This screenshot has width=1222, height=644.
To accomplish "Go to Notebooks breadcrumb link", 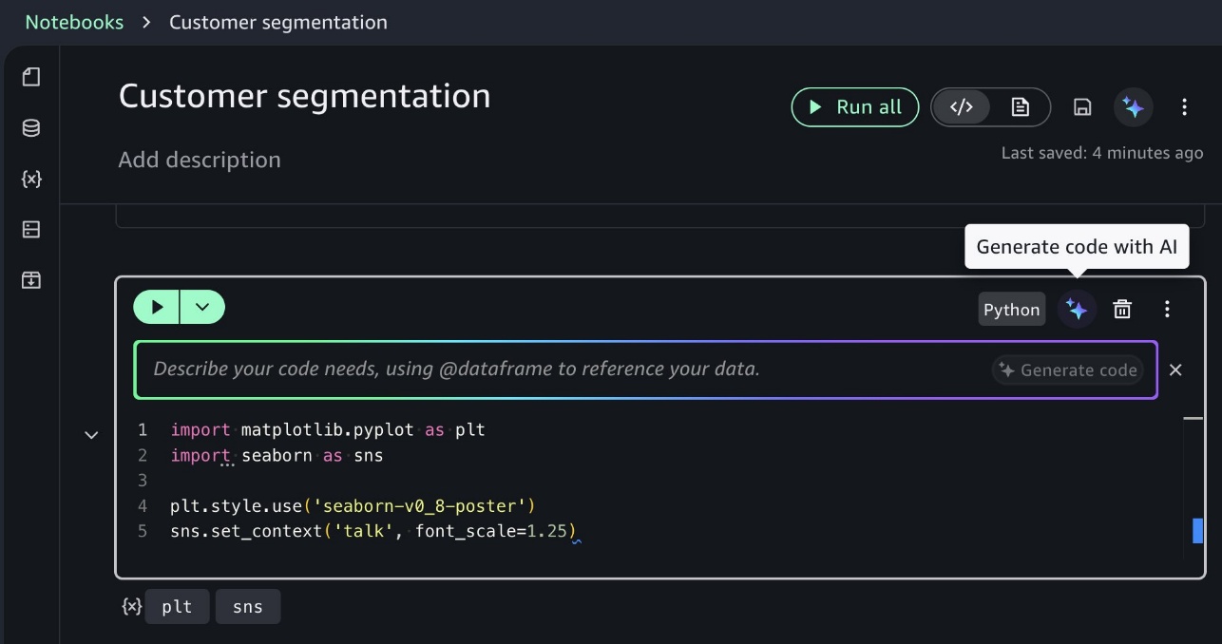I will pyautogui.click(x=74, y=22).
